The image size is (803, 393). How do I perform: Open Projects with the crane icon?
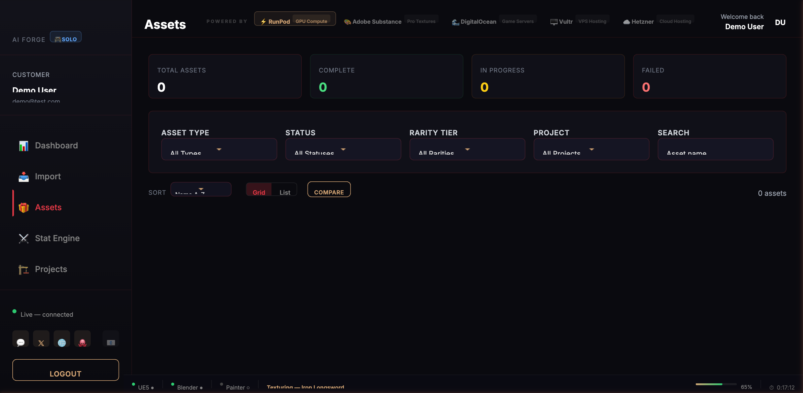click(x=51, y=269)
